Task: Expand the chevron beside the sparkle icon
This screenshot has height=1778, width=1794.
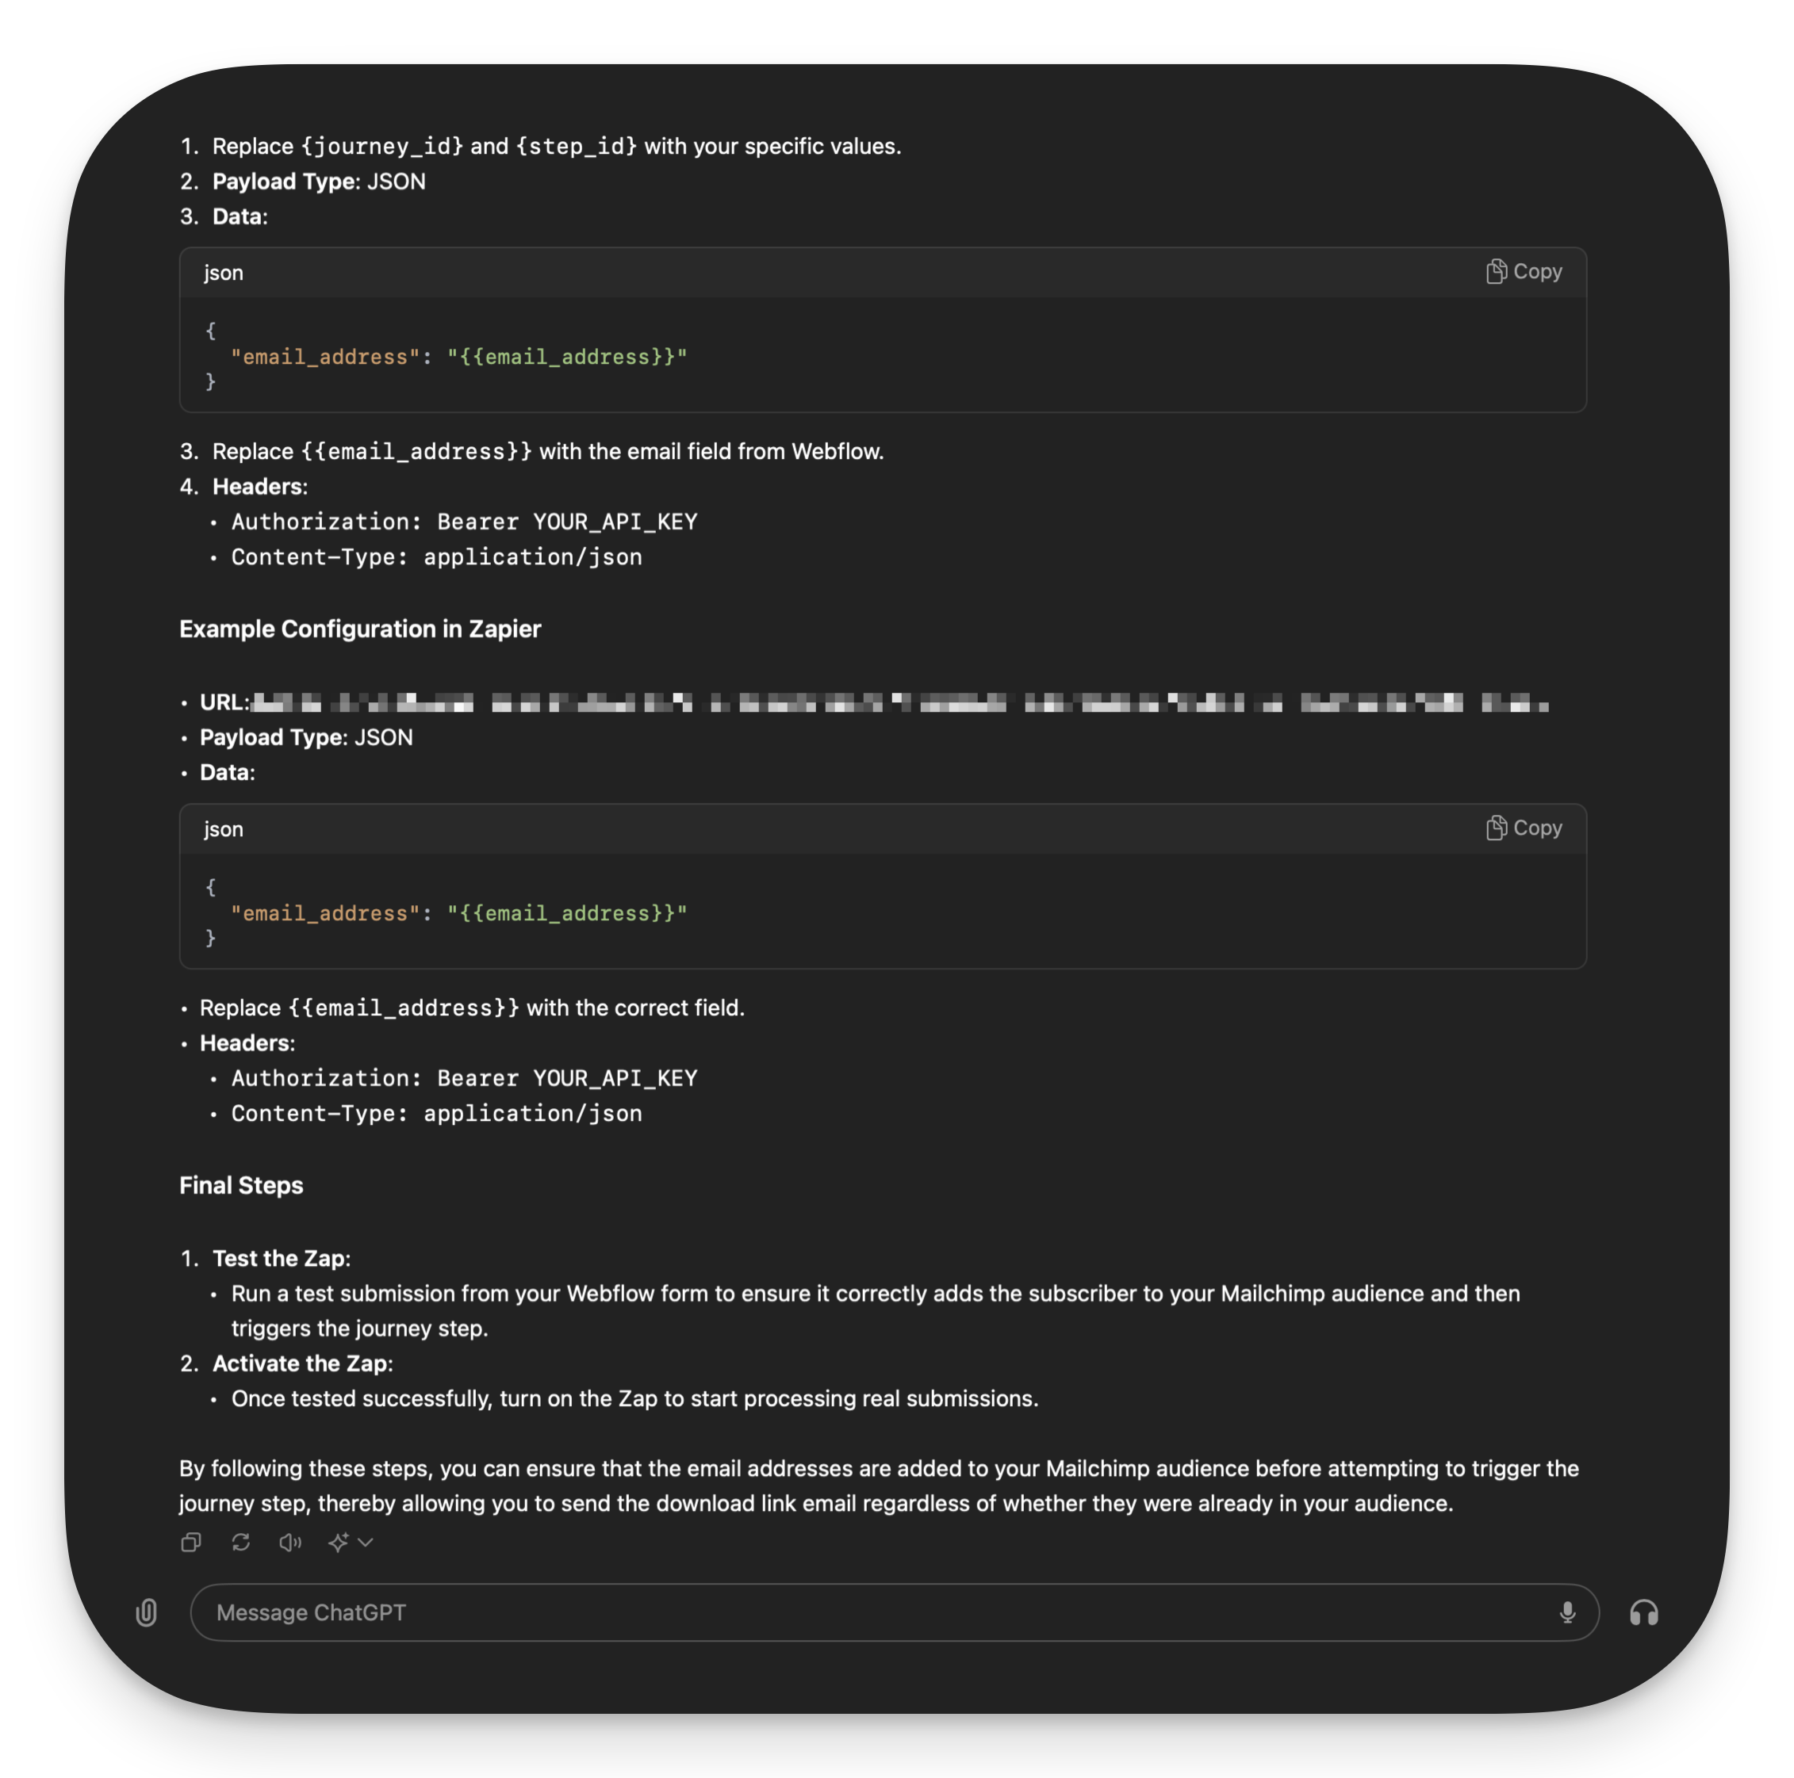Action: (x=366, y=1543)
